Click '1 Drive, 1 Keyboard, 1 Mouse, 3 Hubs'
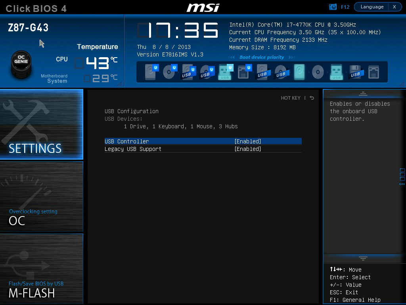This screenshot has width=406, height=305. pyautogui.click(x=181, y=126)
